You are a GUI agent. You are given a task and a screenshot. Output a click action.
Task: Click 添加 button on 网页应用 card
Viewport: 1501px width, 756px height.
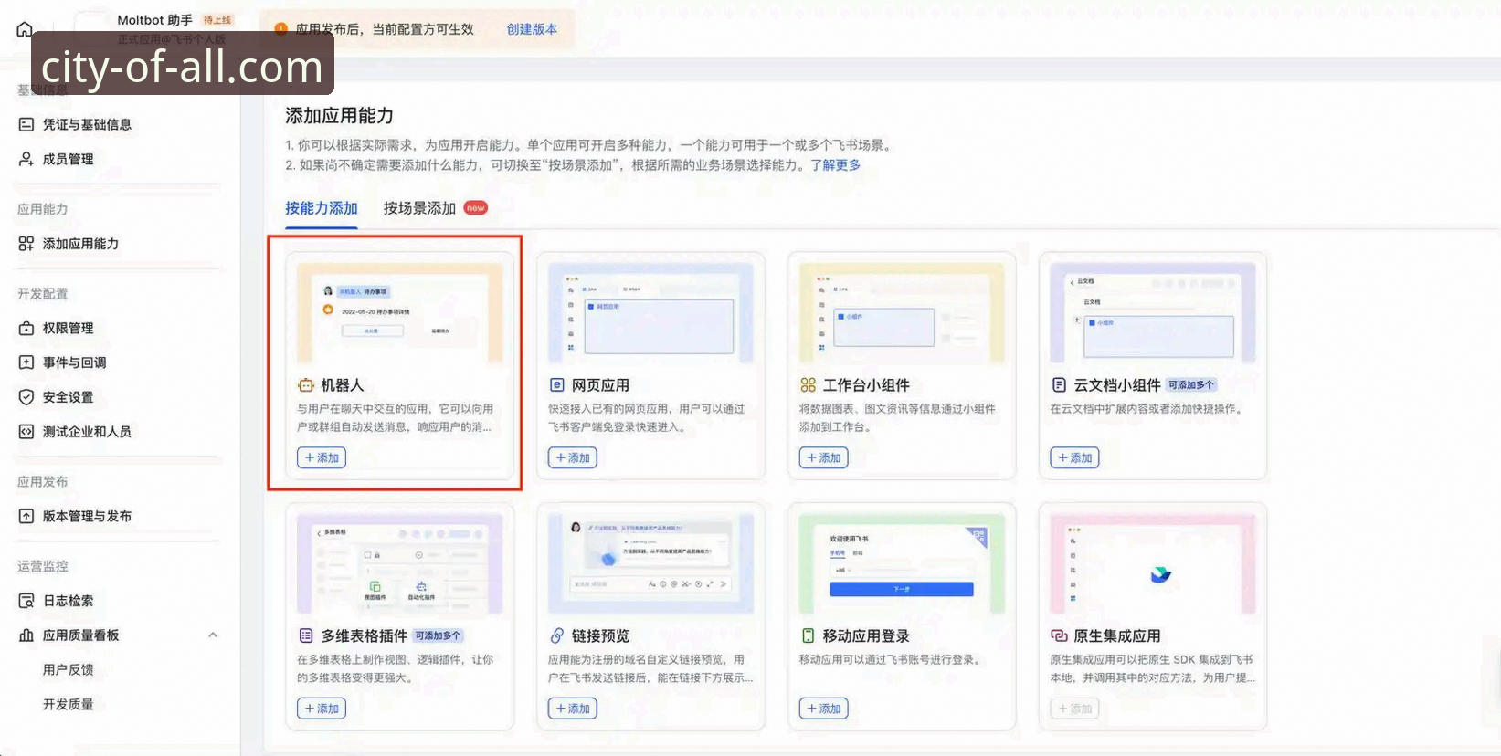(x=573, y=457)
